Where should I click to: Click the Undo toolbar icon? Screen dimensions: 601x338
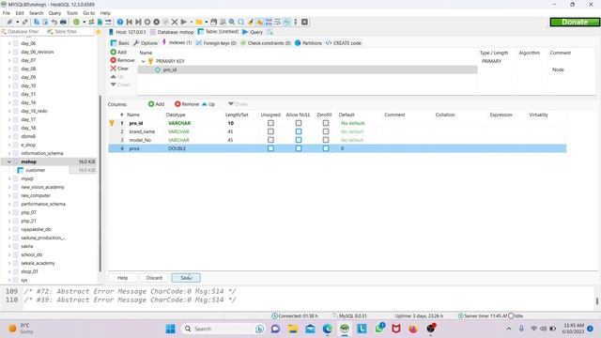pyautogui.click(x=54, y=22)
